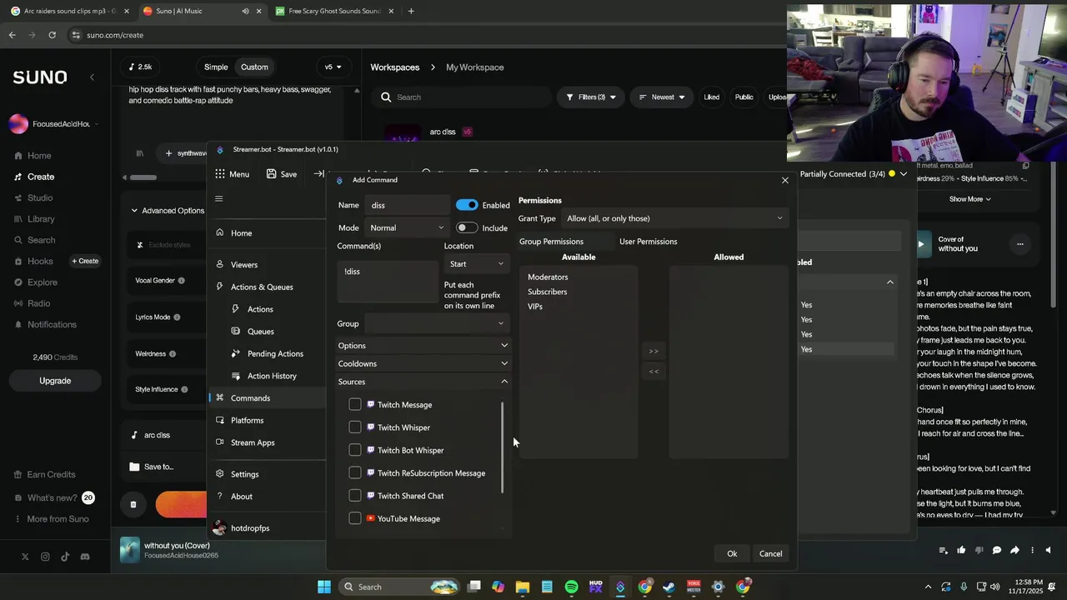Open File Explorer from the taskbar
1067x600 pixels.
522,587
